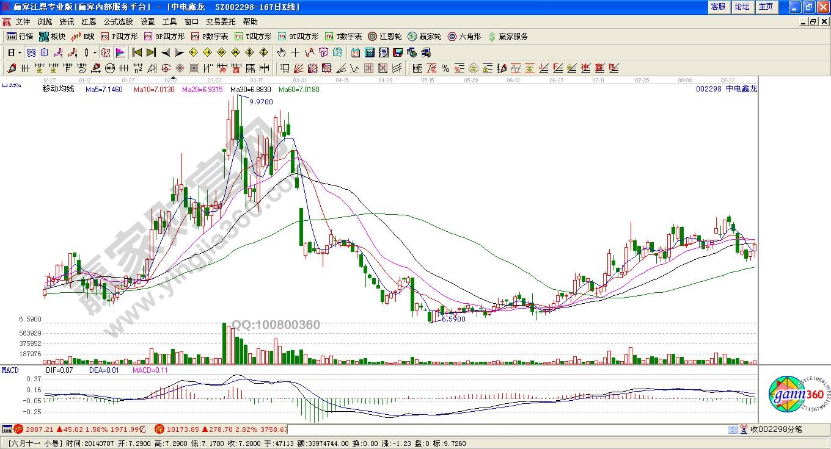
Task: Click the percent sign drawing tool
Action: click(x=445, y=68)
